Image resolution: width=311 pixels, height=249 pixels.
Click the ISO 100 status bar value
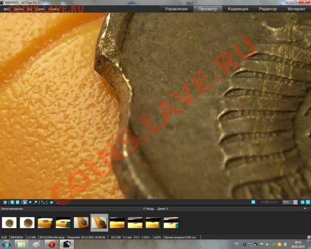(116, 237)
